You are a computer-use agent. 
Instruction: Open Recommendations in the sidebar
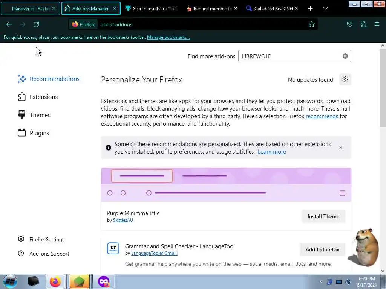[49, 79]
